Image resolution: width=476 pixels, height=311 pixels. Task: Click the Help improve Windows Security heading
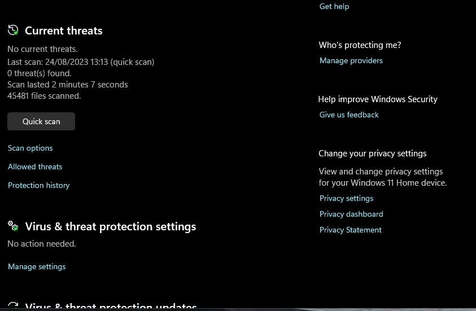coord(378,99)
